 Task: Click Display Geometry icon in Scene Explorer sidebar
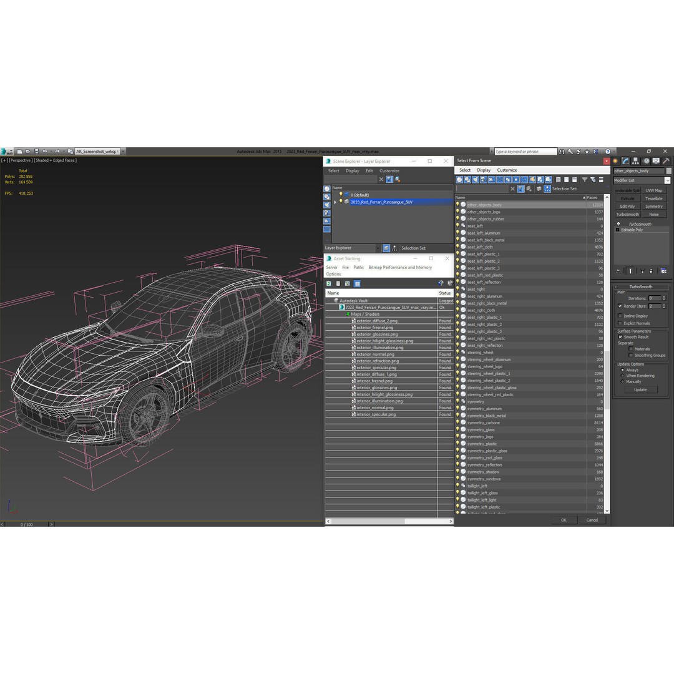[x=327, y=188]
